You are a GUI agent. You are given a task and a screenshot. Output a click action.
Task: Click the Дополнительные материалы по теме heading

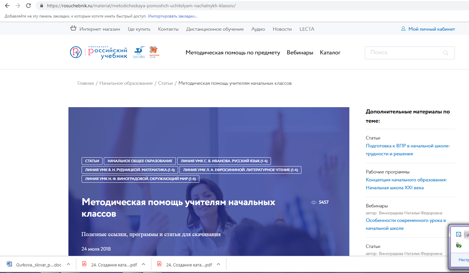coord(408,116)
